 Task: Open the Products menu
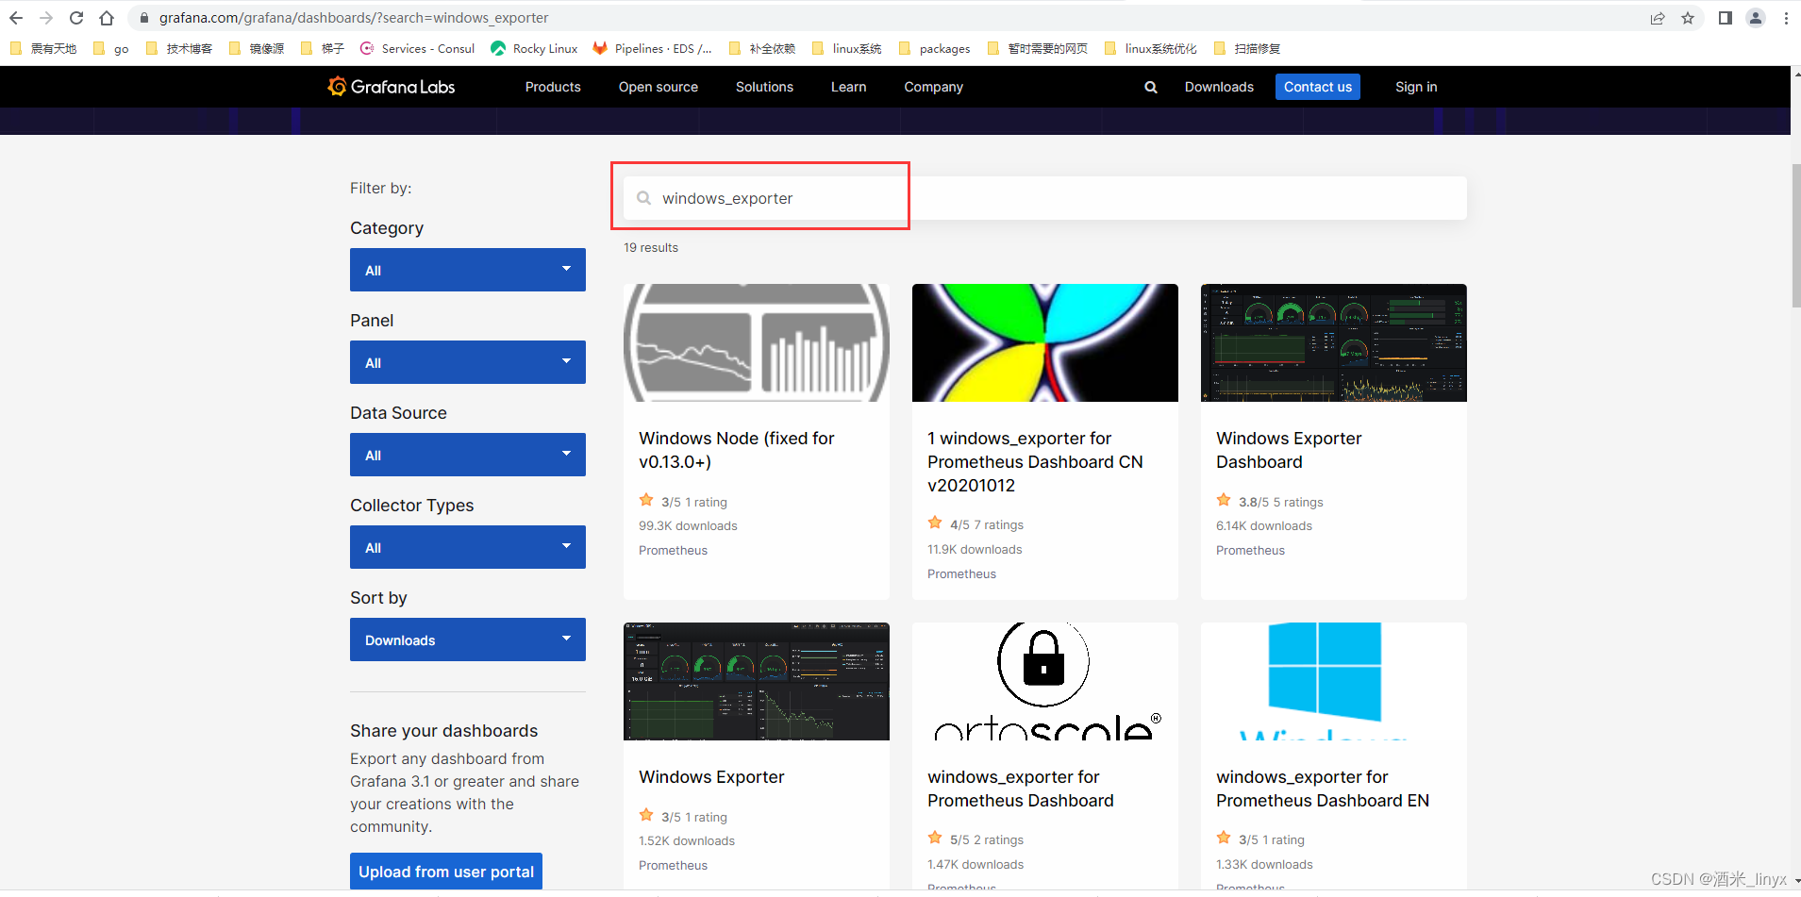coord(553,87)
